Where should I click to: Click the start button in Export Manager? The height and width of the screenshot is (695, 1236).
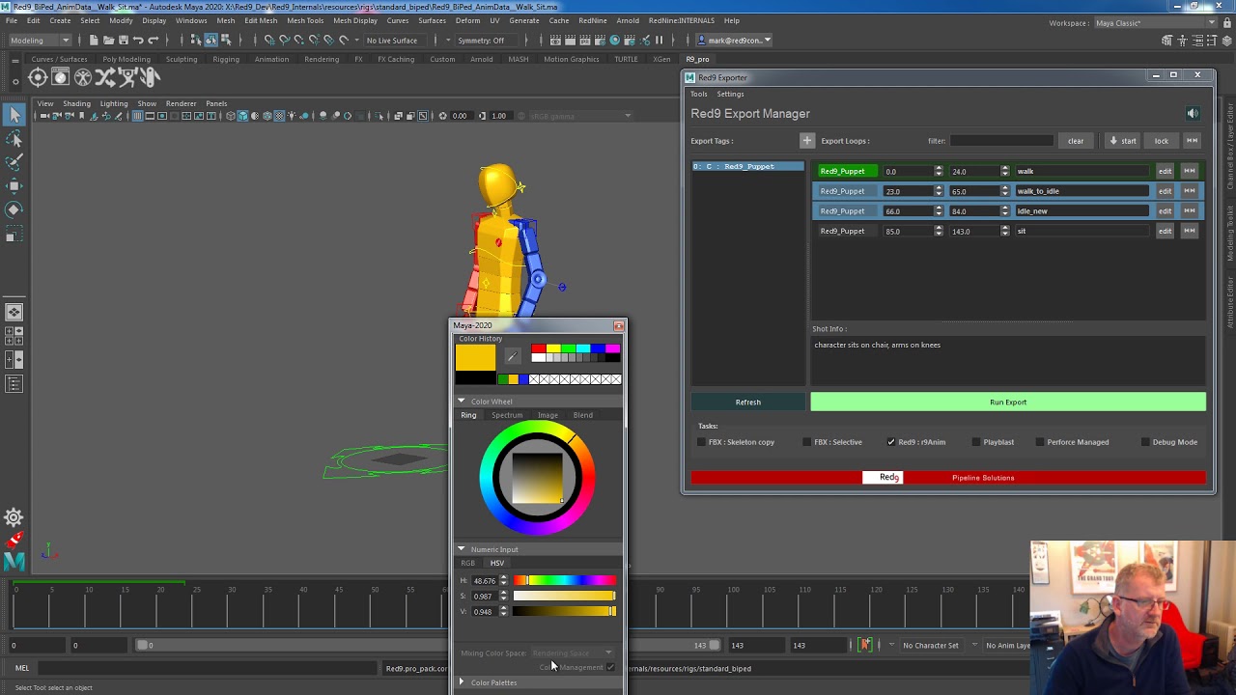pyautogui.click(x=1123, y=141)
